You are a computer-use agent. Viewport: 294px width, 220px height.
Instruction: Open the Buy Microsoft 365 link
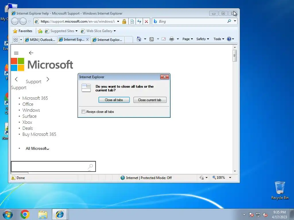pyautogui.click(x=39, y=134)
